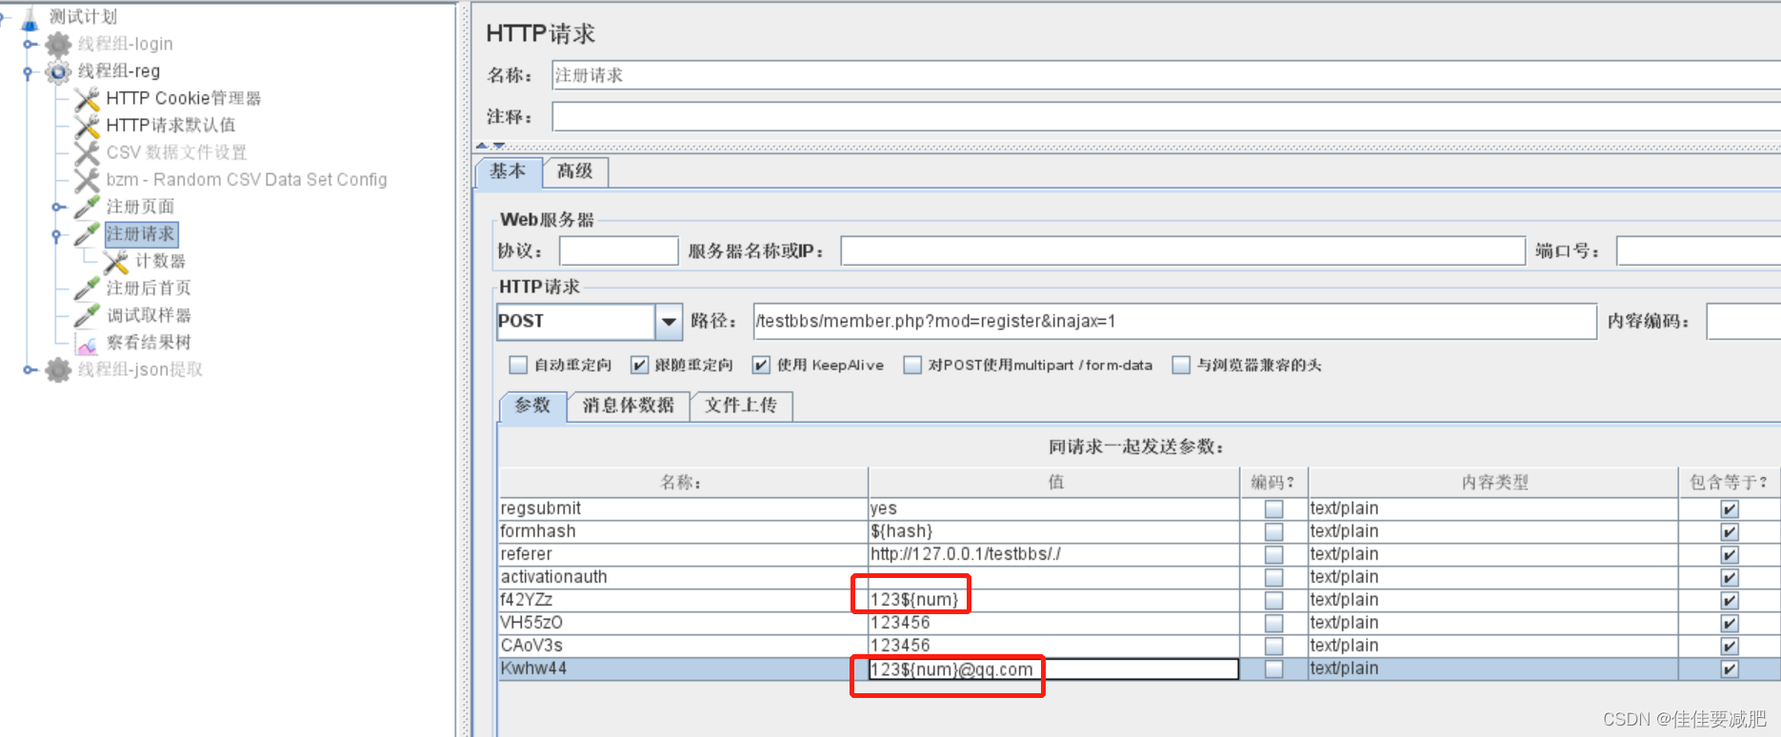Open the POST method dropdown
The image size is (1781, 737).
[x=669, y=322]
